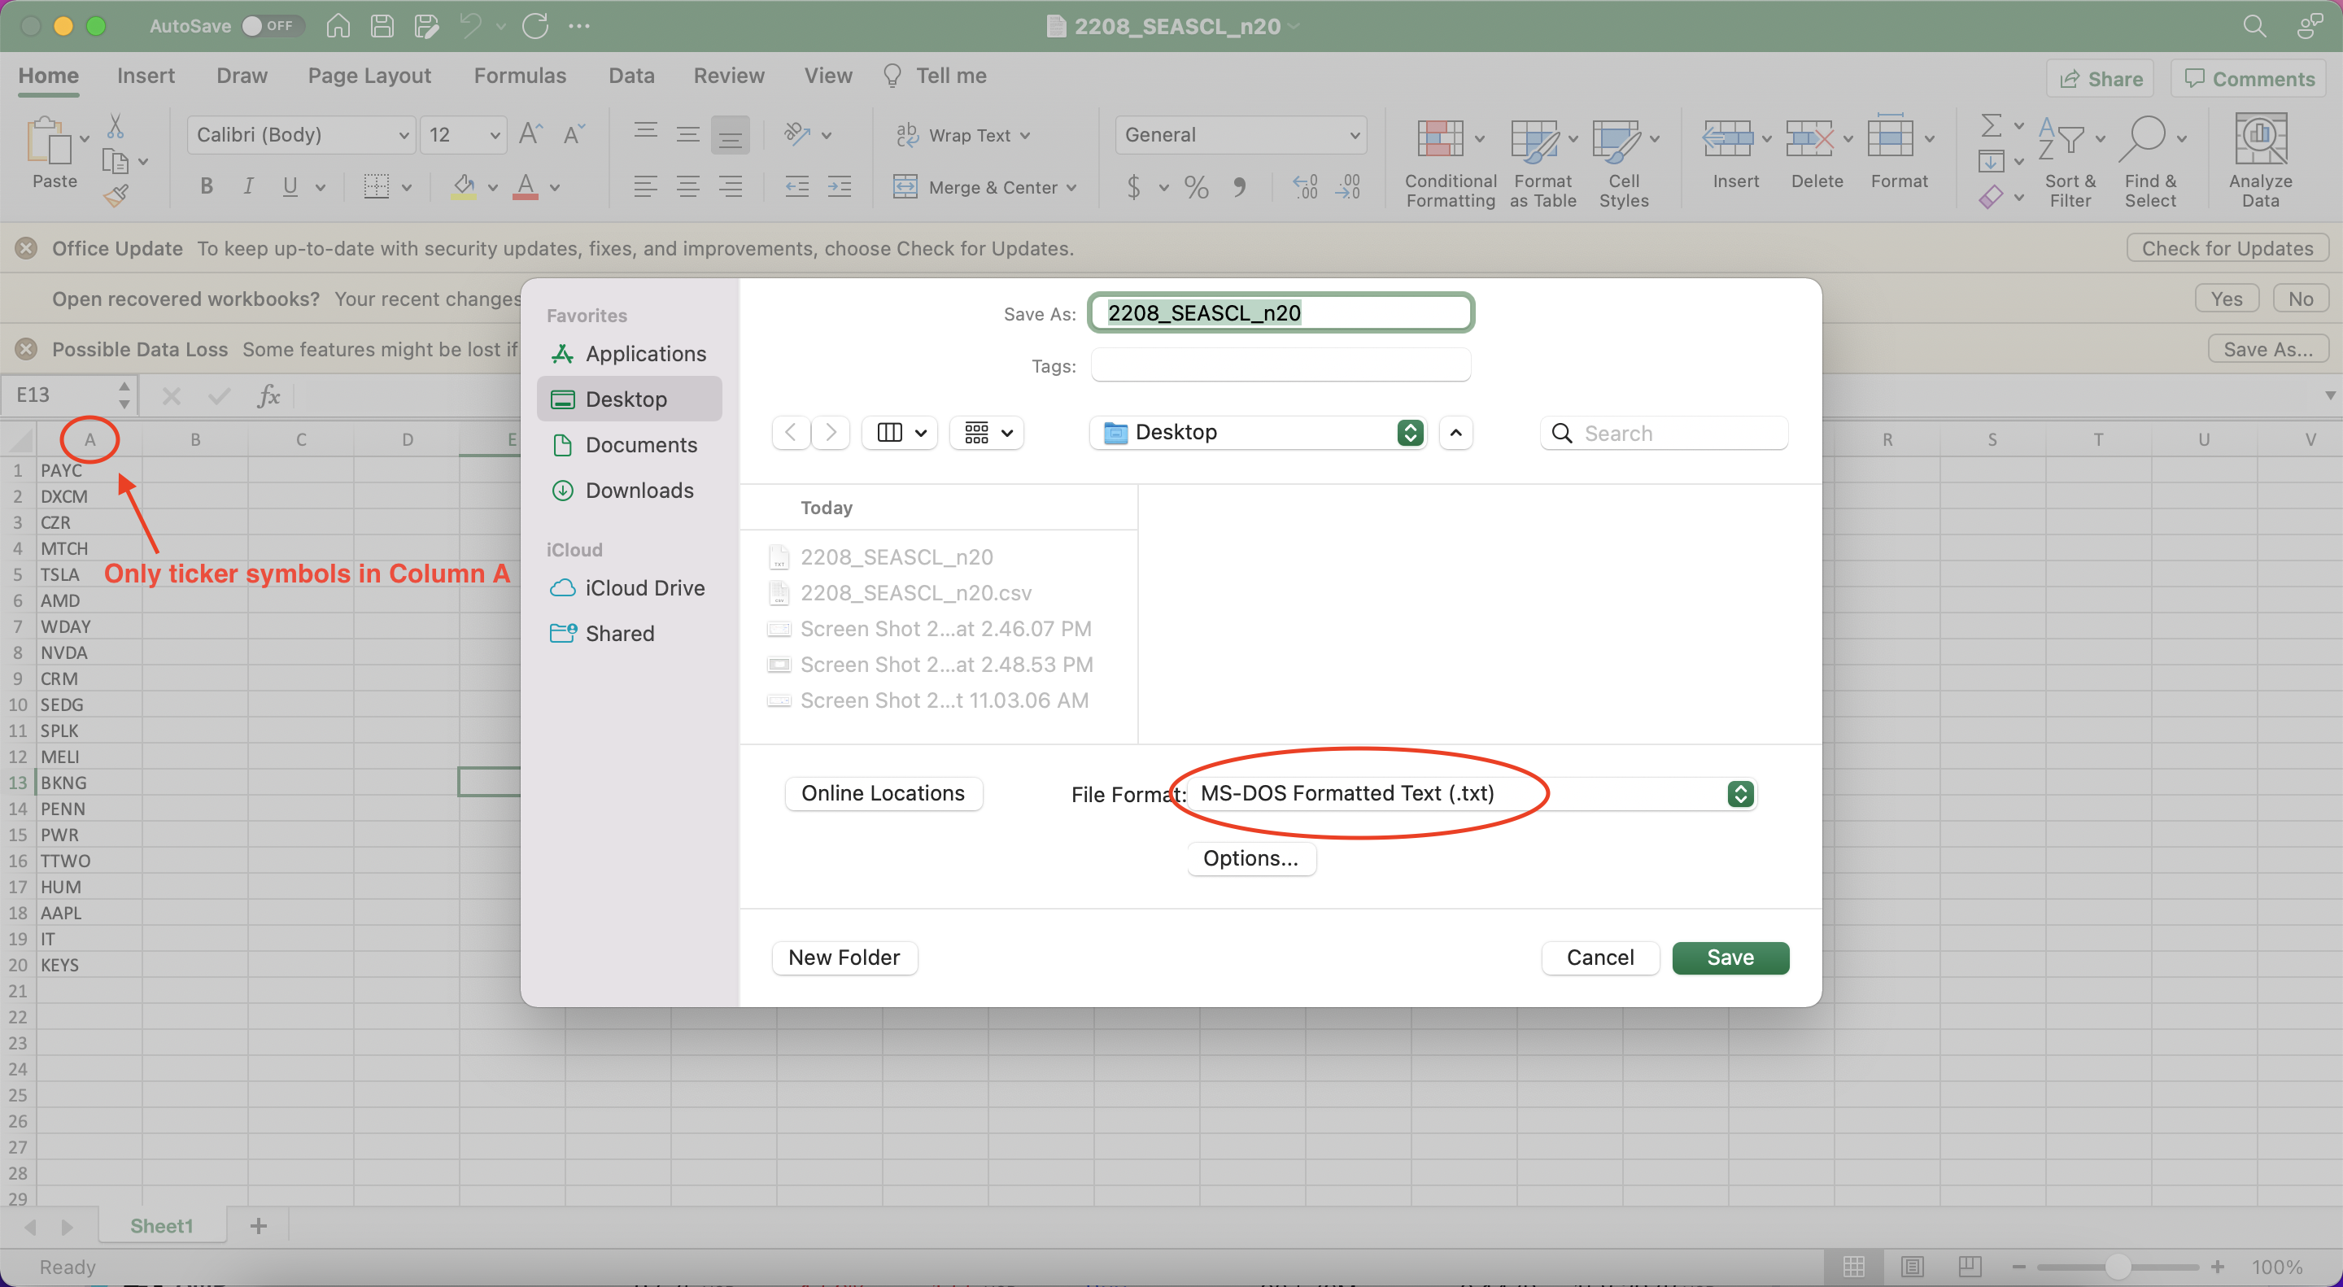Click the Save As filename field
Screen dimensions: 2343x1287
pos(1280,313)
